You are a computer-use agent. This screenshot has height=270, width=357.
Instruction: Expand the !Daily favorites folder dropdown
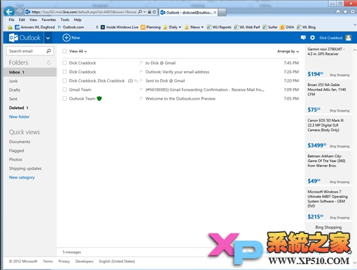point(180,27)
